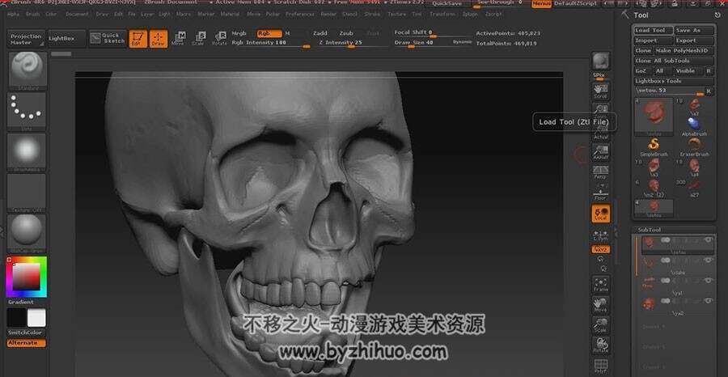Click the BPR render button
Viewport: 728px width, 377px height.
tap(601, 61)
